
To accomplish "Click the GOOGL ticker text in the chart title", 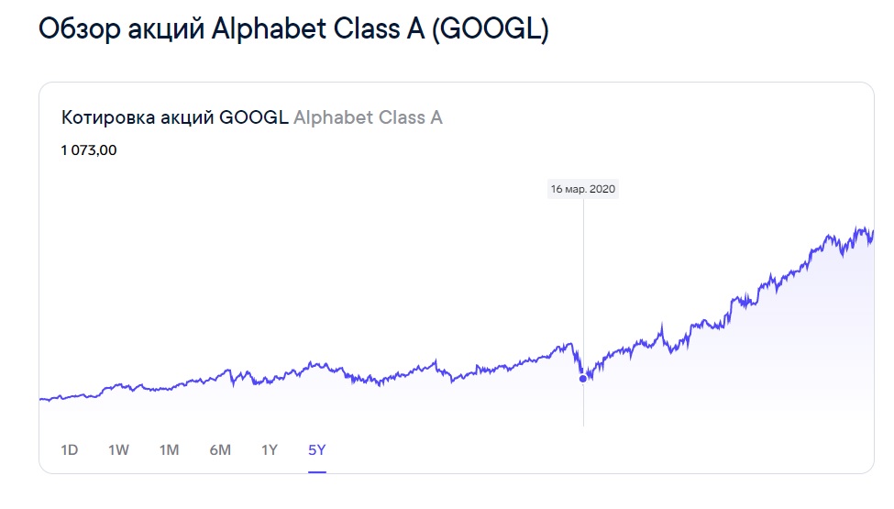I will click(x=254, y=117).
